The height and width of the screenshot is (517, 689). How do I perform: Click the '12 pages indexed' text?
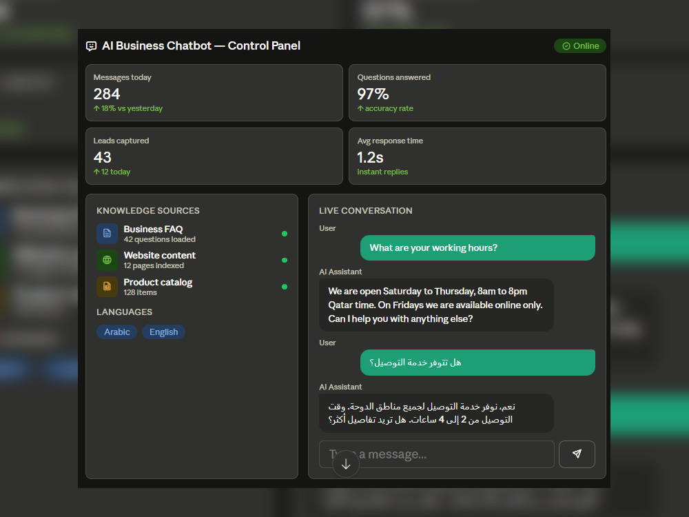(x=154, y=265)
